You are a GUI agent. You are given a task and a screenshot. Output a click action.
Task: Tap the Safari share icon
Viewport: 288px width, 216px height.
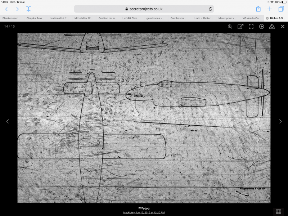[x=258, y=9]
